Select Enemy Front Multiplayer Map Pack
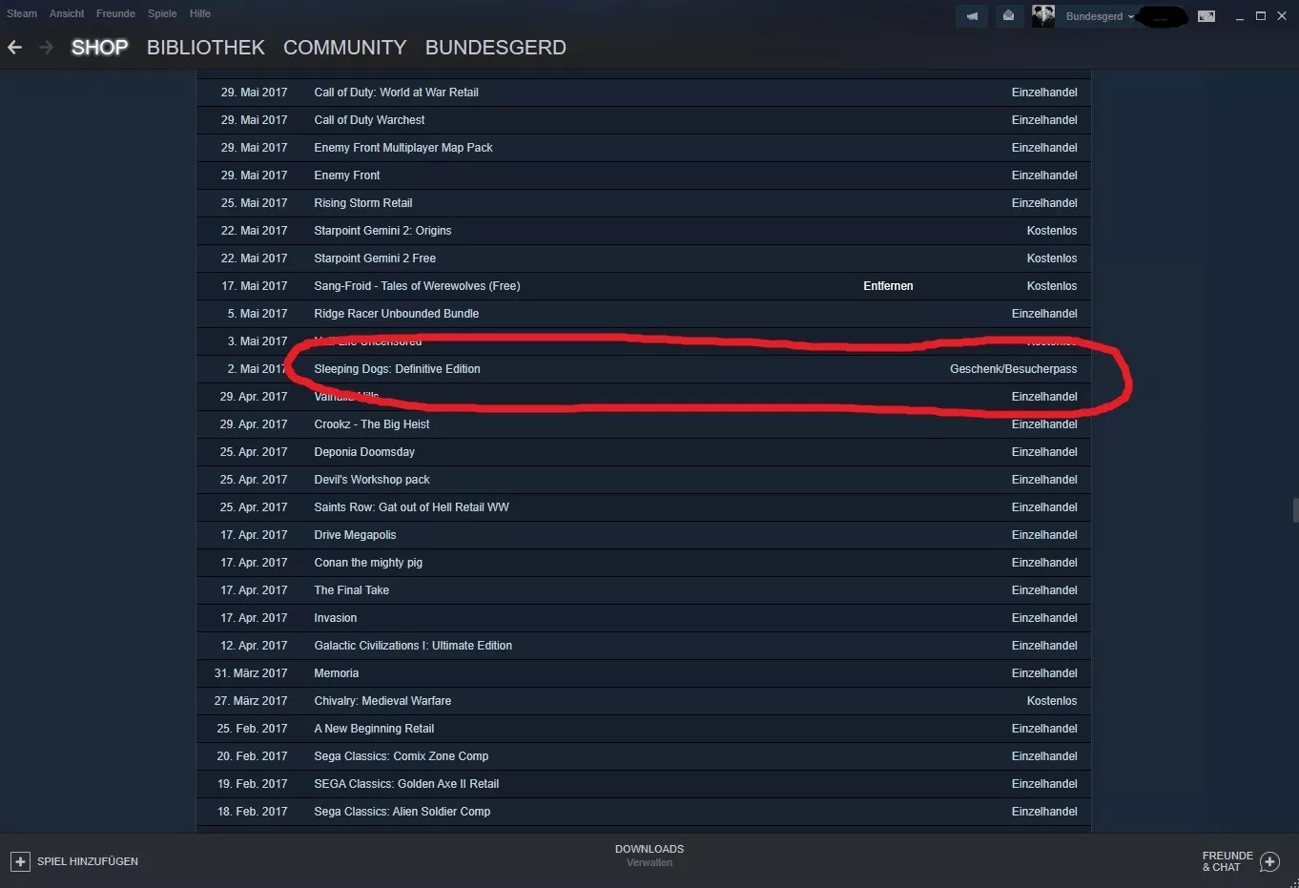This screenshot has width=1299, height=888. click(403, 148)
